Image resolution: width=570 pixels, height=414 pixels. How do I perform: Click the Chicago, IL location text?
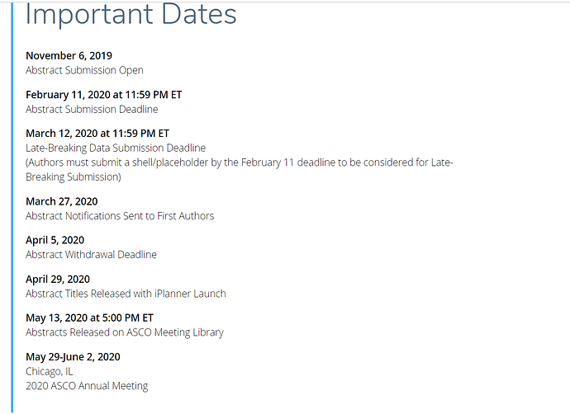pyautogui.click(x=49, y=372)
